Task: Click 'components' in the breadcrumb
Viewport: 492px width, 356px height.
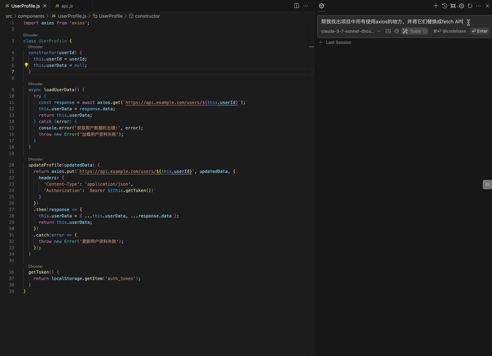Action: coord(31,16)
